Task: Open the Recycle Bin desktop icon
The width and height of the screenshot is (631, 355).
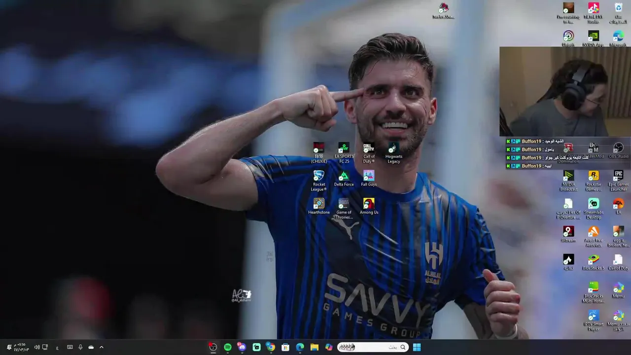Action: click(618, 13)
